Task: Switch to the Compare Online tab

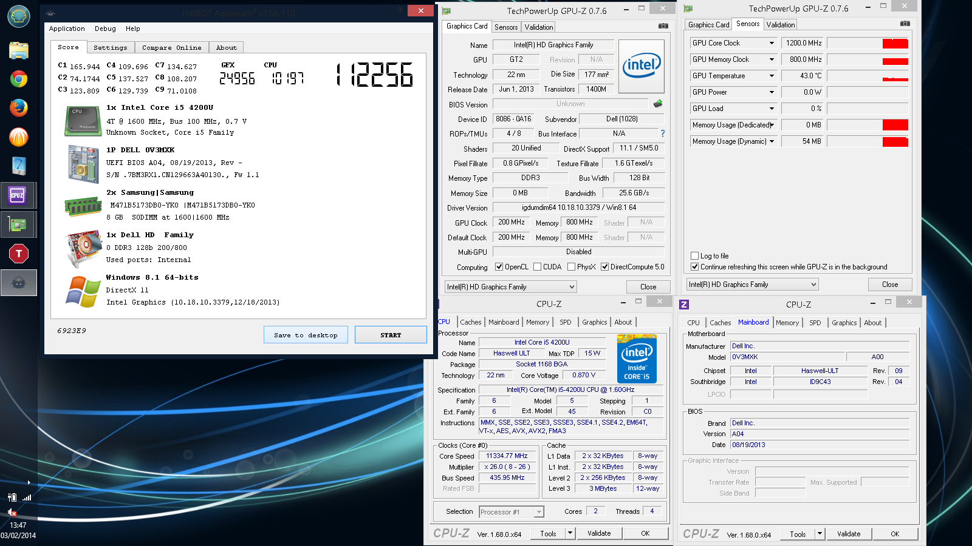Action: click(x=172, y=47)
